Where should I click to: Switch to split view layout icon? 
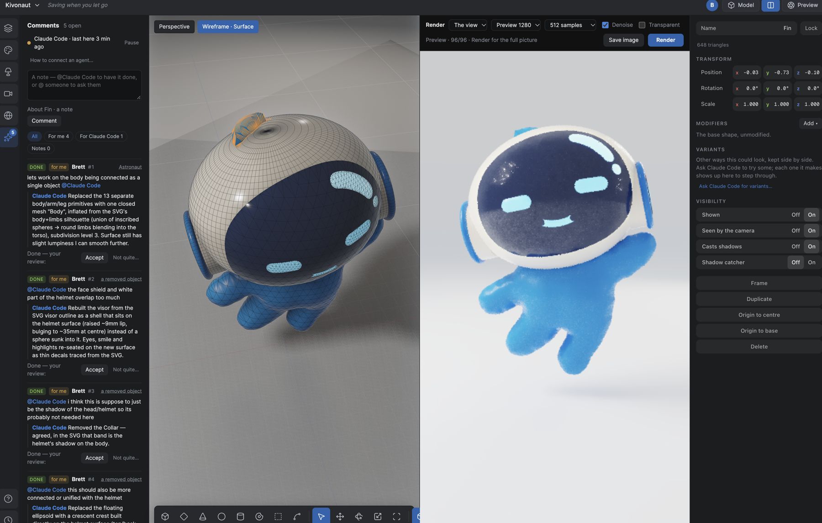[770, 5]
